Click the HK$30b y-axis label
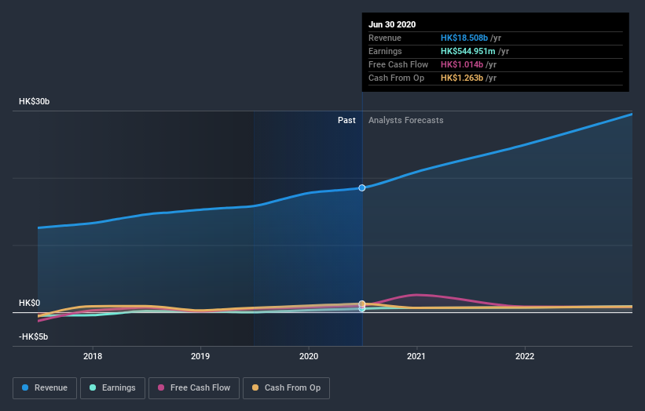The width and height of the screenshot is (645, 411). coord(34,101)
